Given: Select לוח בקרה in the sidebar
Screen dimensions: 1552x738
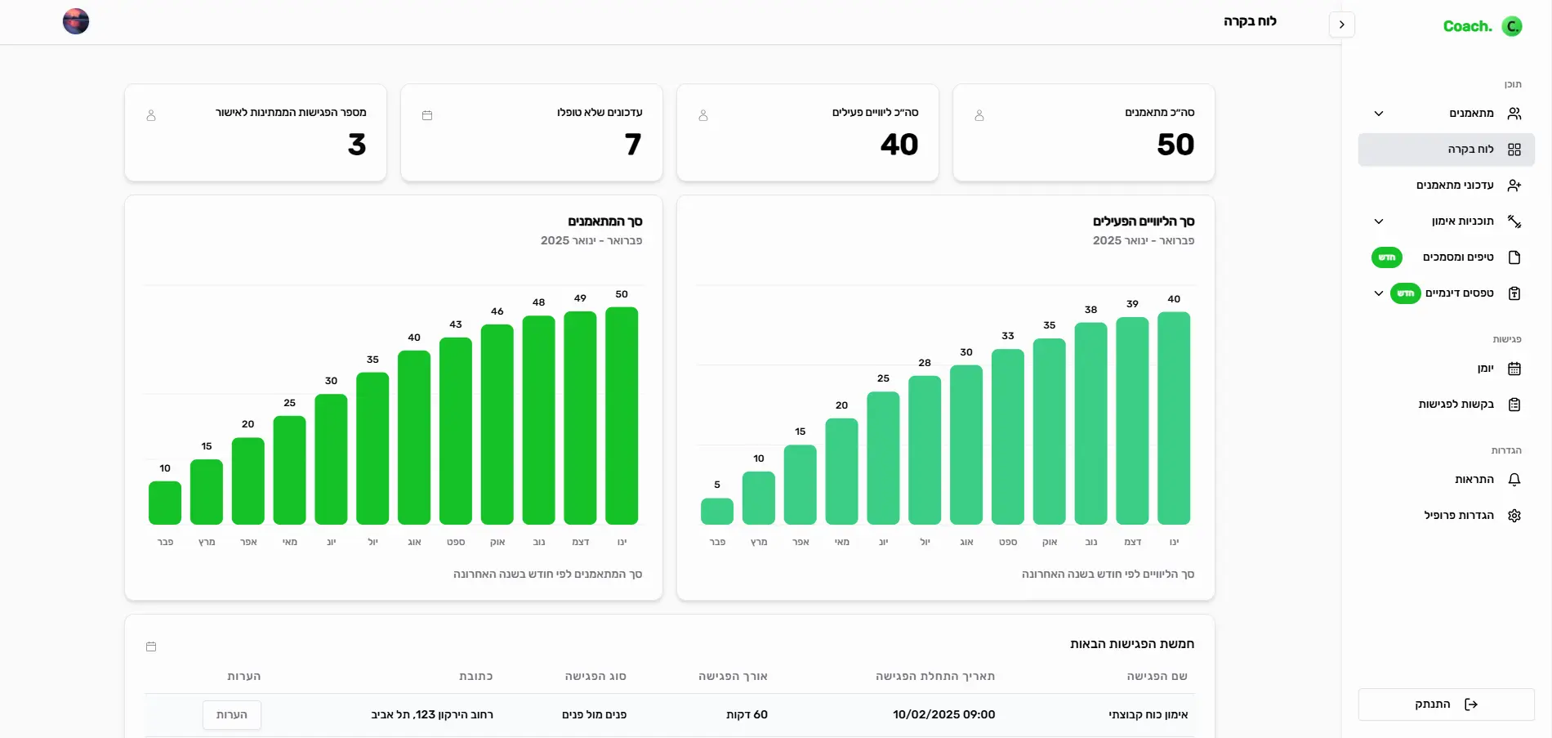Looking at the screenshot, I should [x=1447, y=150].
